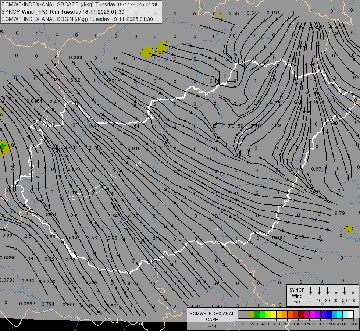Click the map value 0.0154
Image resolution: width=360 pixels, height=331 pixels.
(35, 101)
